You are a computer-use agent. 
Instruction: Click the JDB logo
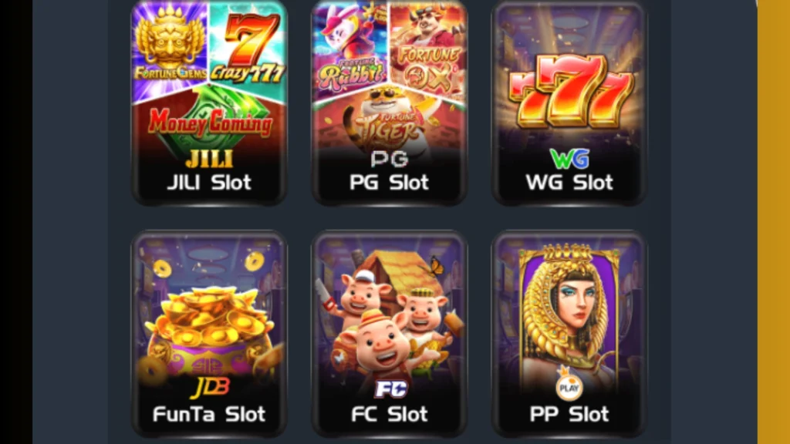210,388
